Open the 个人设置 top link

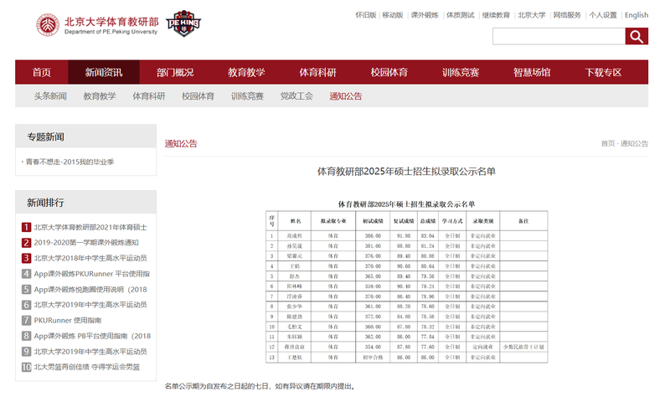coord(603,15)
